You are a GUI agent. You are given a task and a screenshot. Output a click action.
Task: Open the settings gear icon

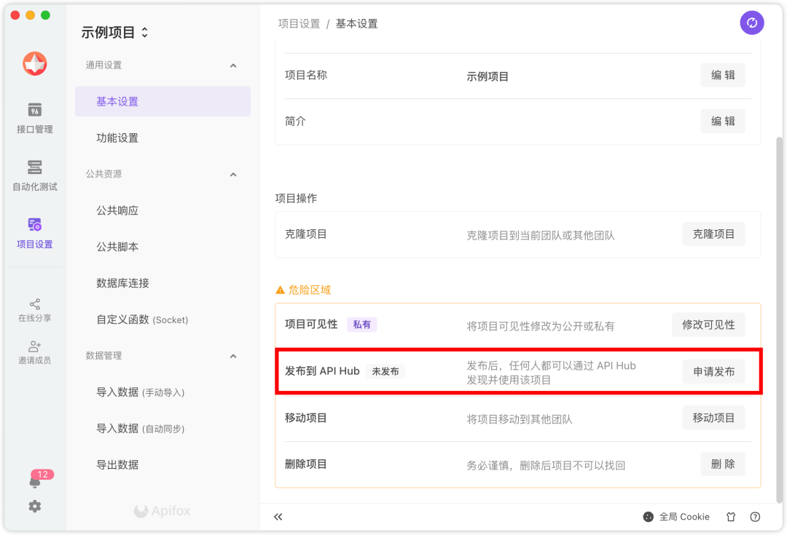(35, 506)
